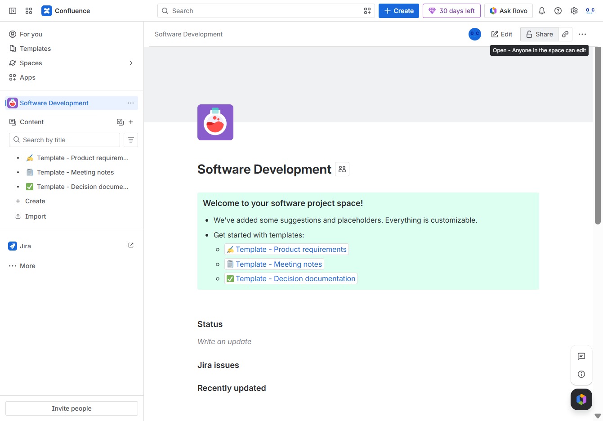Click the Recently updated heading
Image resolution: width=603 pixels, height=421 pixels.
232,388
